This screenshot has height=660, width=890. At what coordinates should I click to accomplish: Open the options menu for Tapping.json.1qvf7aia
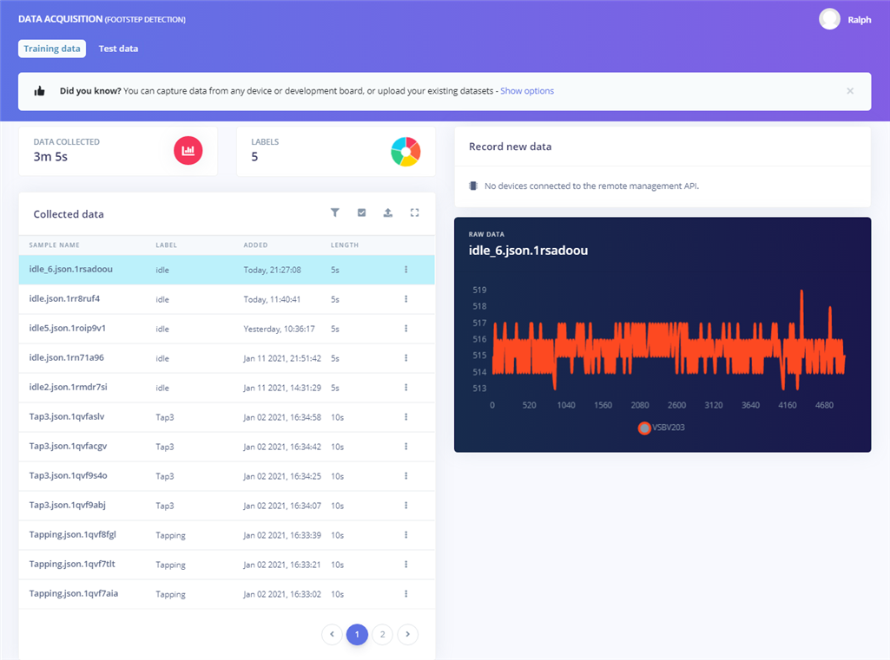[405, 594]
